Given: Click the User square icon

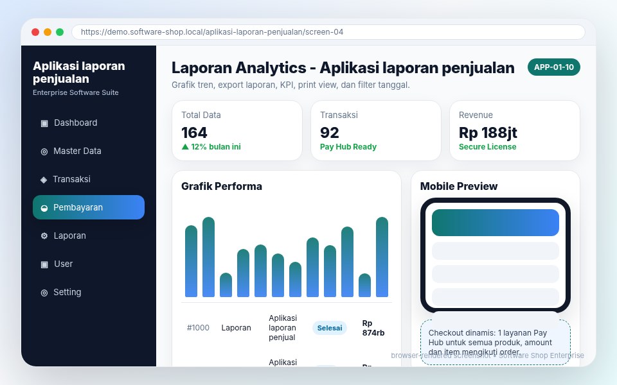Looking at the screenshot, I should pyautogui.click(x=44, y=264).
